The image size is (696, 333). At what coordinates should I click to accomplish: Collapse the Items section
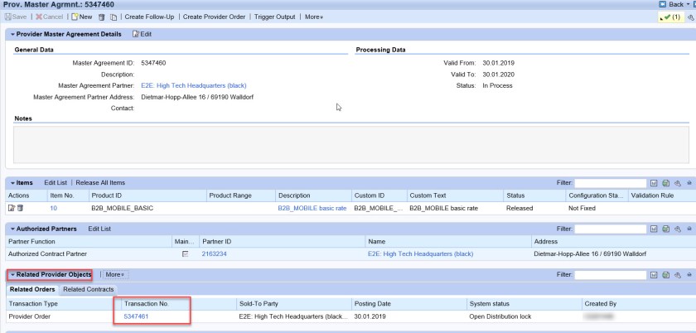(x=12, y=182)
